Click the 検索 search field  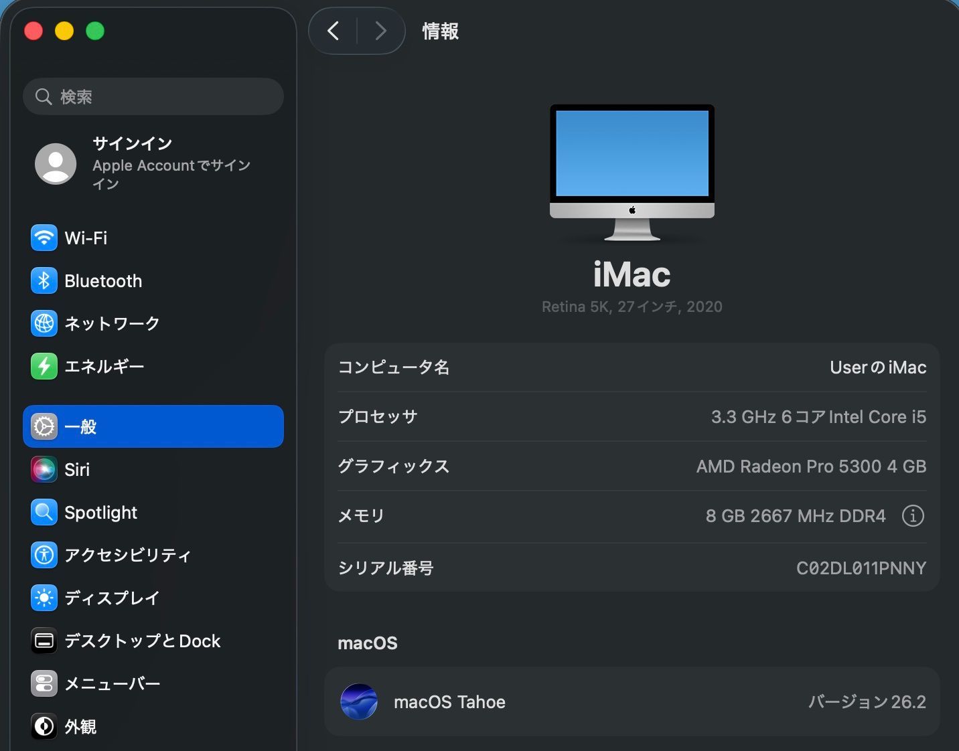(x=153, y=96)
